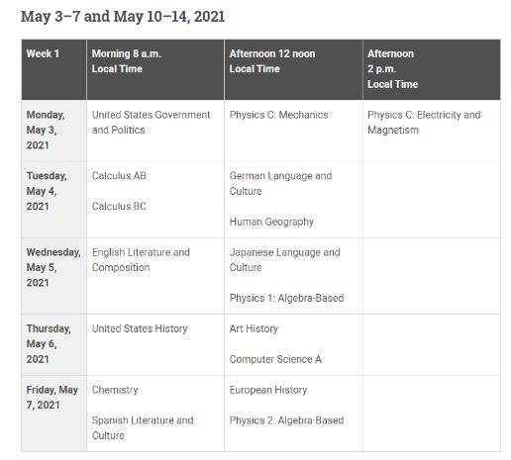
Task: Click English Literature and Composition
Action: click(141, 260)
